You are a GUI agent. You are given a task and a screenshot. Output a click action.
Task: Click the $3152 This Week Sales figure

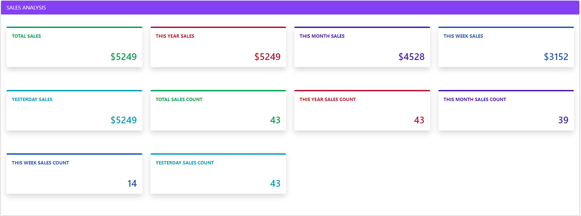point(556,57)
